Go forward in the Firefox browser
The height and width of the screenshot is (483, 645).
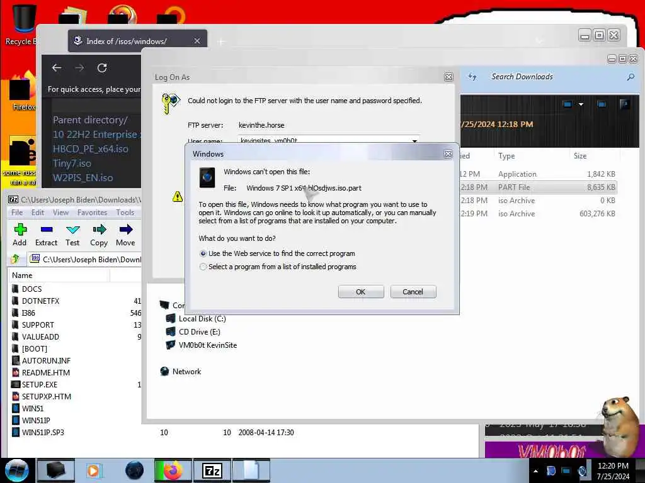79,68
